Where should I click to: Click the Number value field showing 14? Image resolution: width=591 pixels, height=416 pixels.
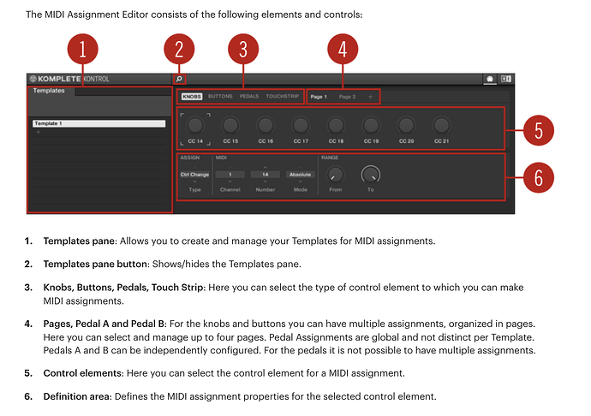pos(266,175)
